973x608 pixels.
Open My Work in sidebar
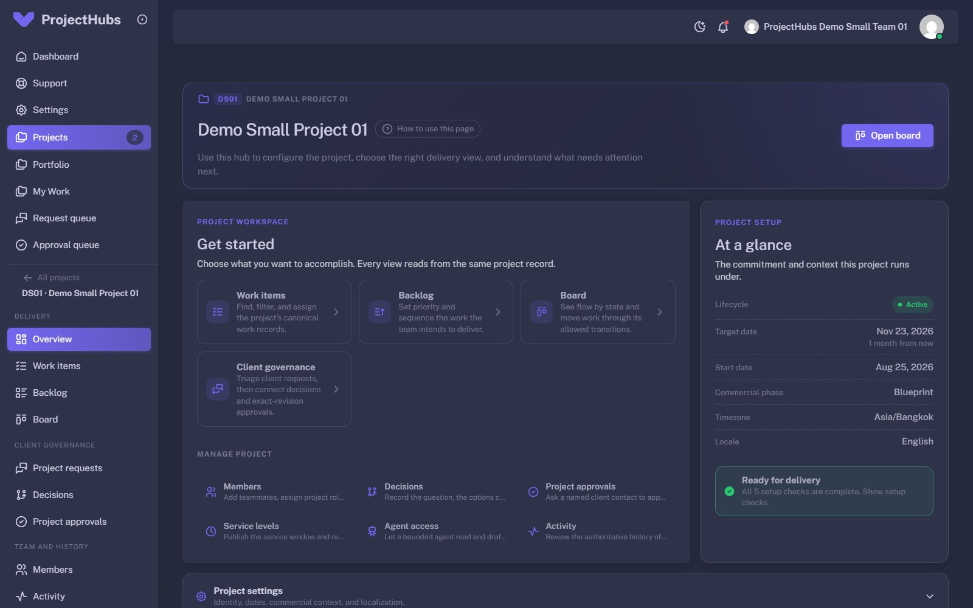(79, 192)
